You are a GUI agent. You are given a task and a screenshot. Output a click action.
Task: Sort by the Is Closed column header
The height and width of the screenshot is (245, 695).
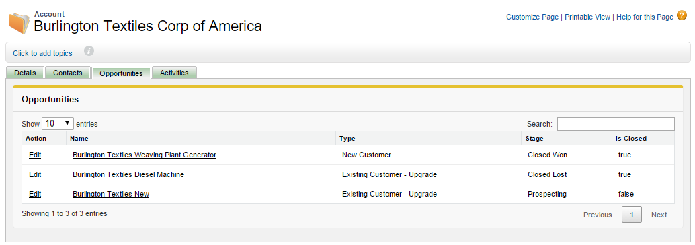pos(643,138)
